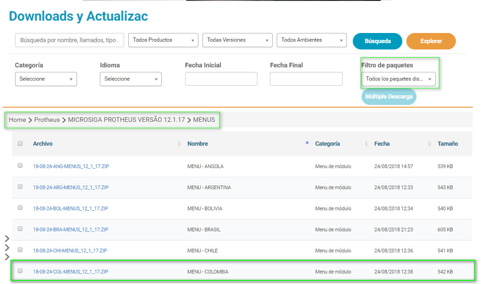Select the MENU - BOLIVIA name cell

[205, 208]
